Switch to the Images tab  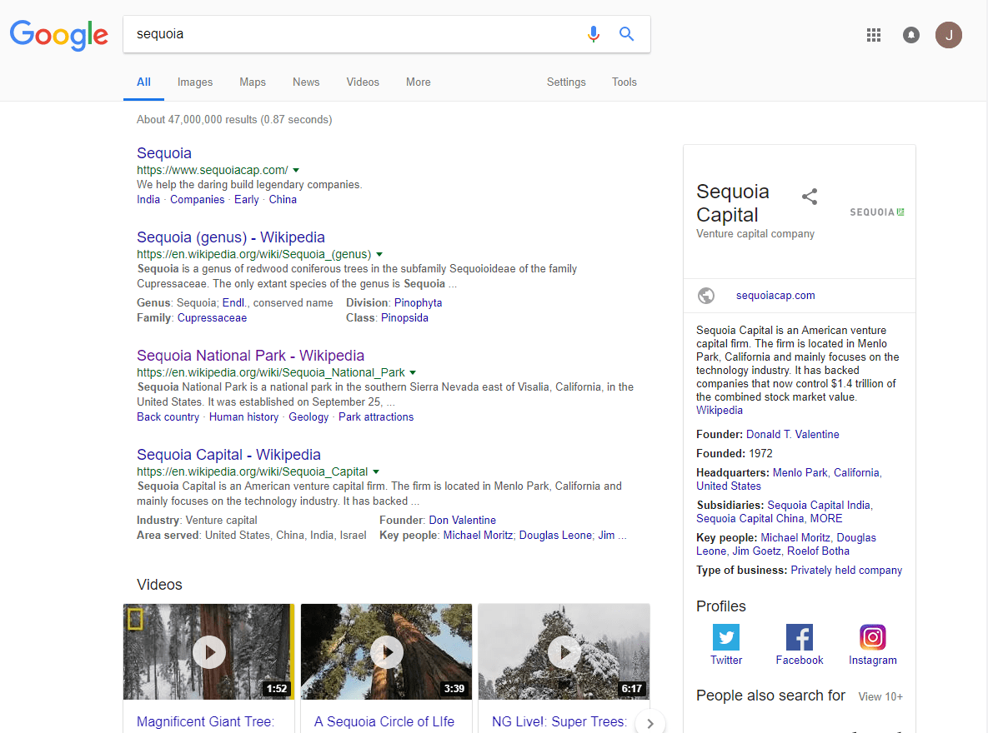[x=195, y=82]
